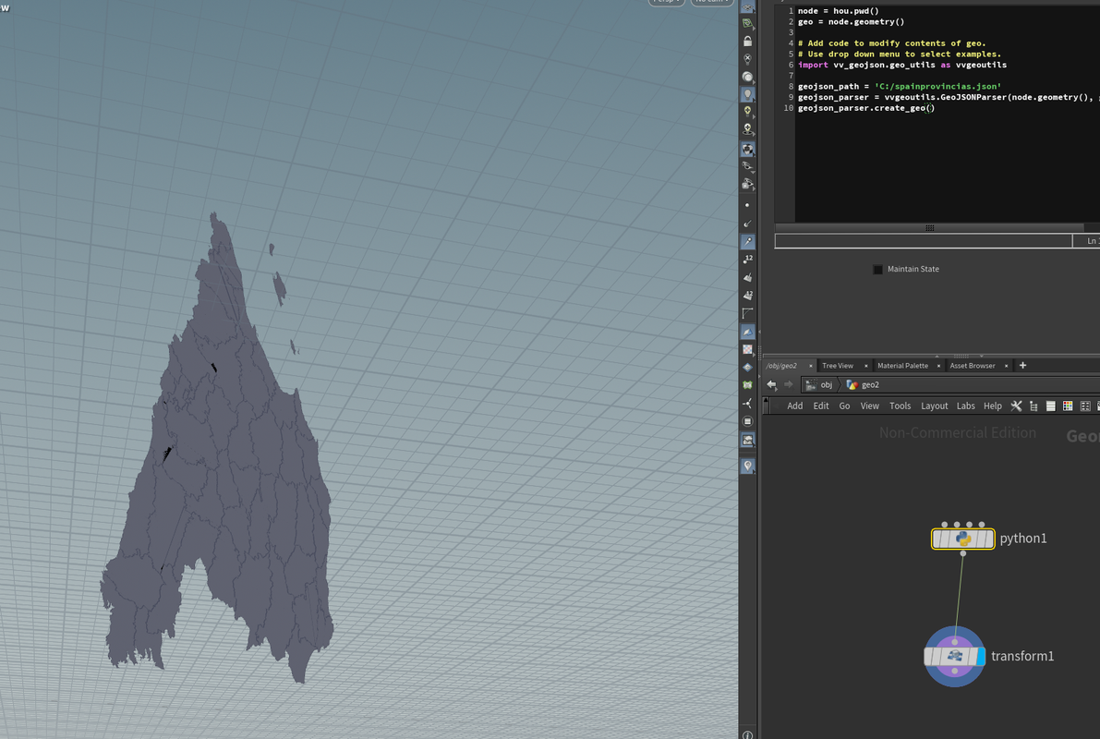Select the light bulb with X (disable lighting)
The width and height of the screenshot is (1100, 739).
click(748, 59)
